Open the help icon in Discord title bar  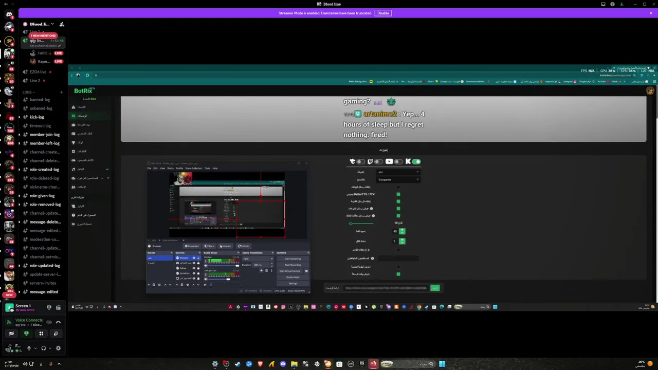[612, 4]
